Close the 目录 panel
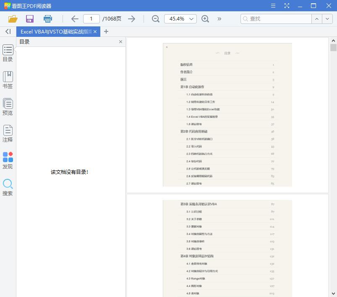Screen dimensions: 337x297 [120, 41]
